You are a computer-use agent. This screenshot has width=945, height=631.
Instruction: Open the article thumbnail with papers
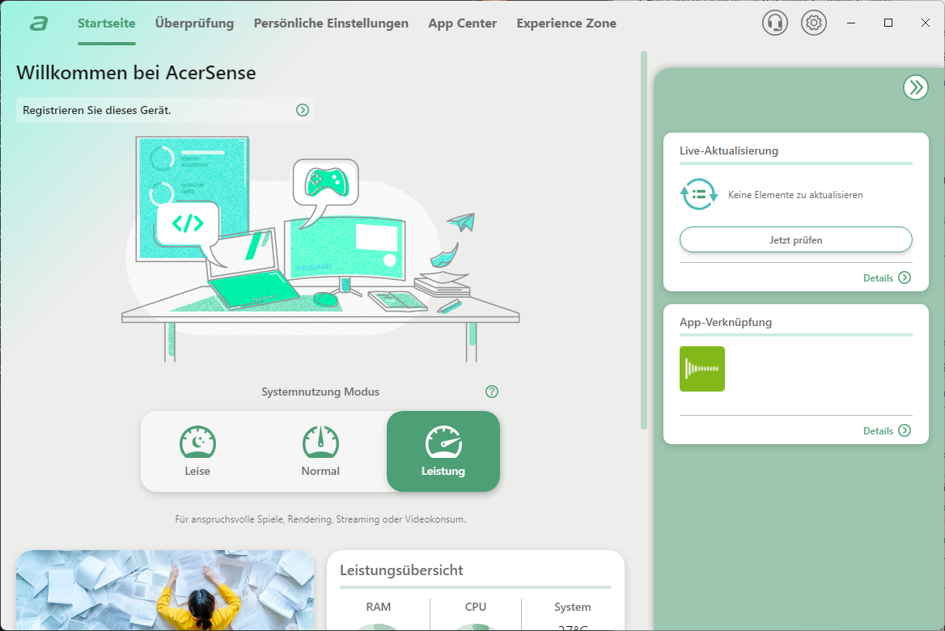coord(165,591)
